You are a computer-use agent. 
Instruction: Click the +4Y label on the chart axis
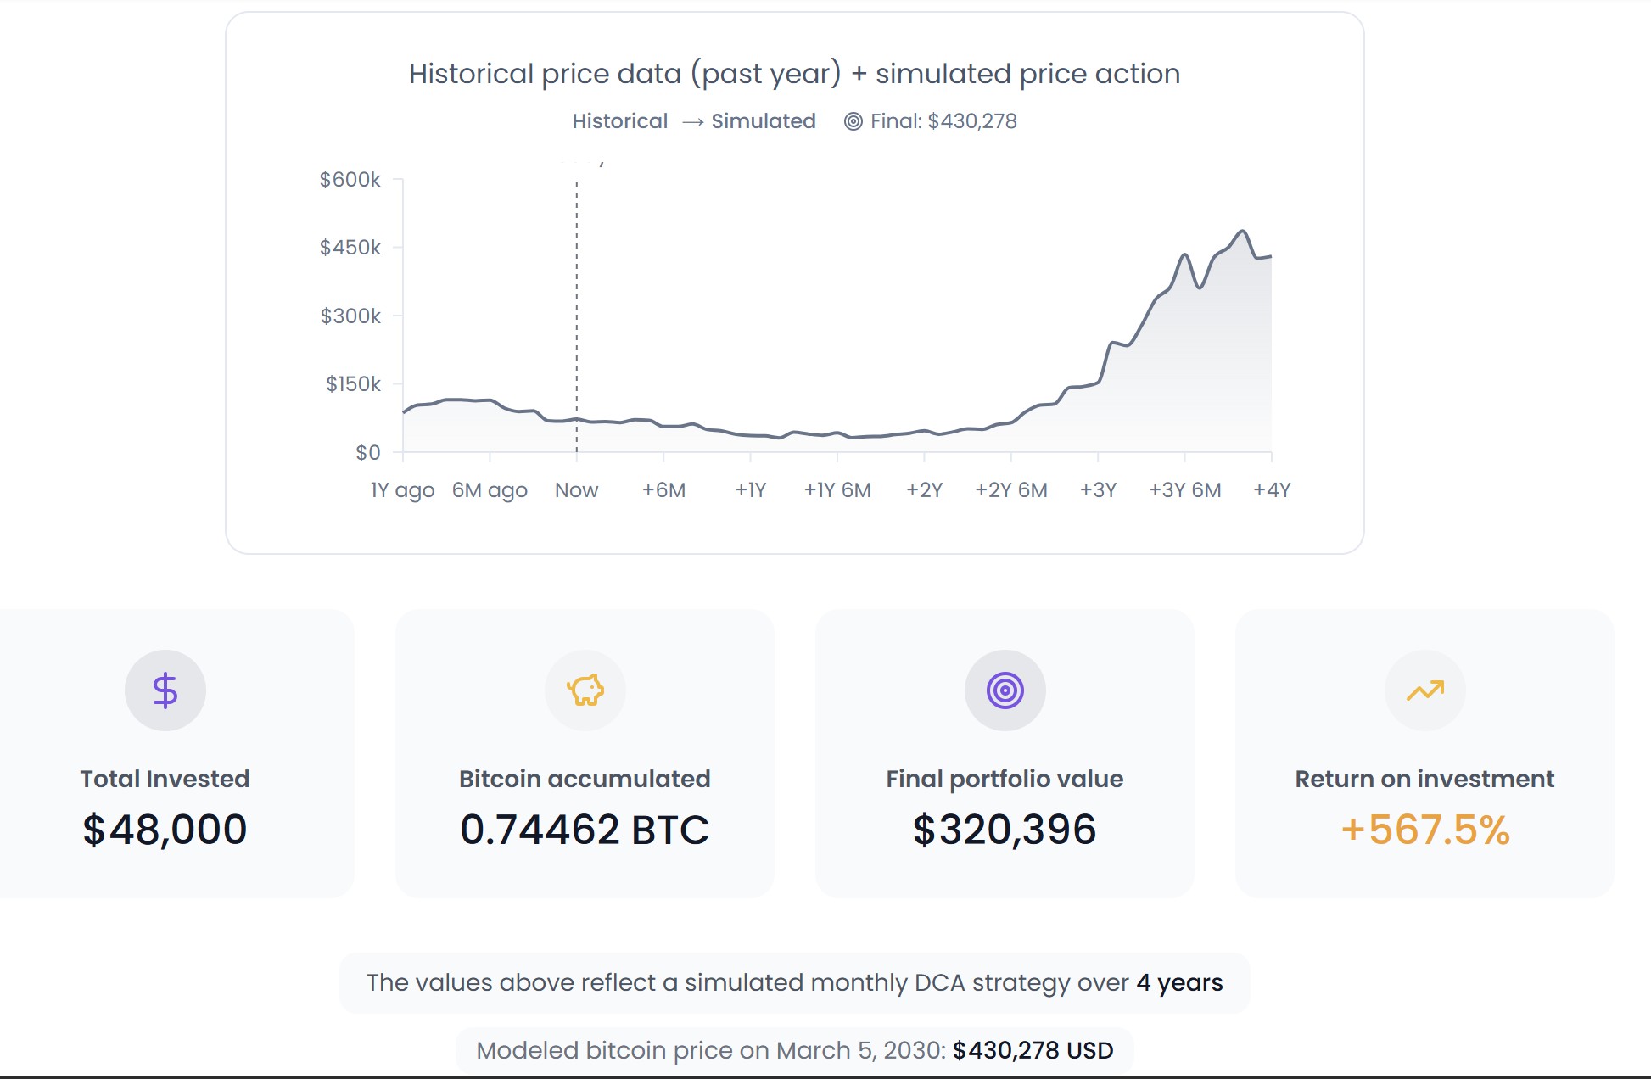click(1273, 489)
